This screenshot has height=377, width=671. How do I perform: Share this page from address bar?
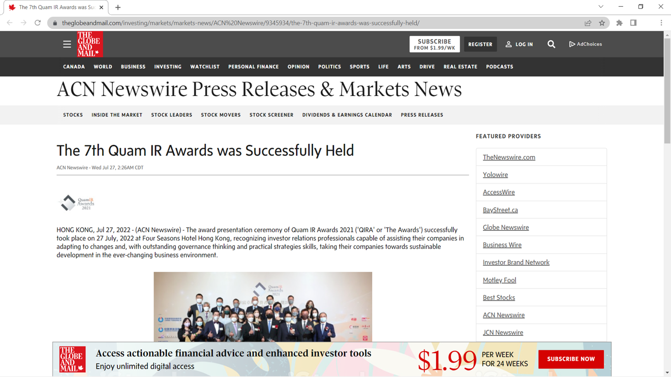click(x=588, y=23)
